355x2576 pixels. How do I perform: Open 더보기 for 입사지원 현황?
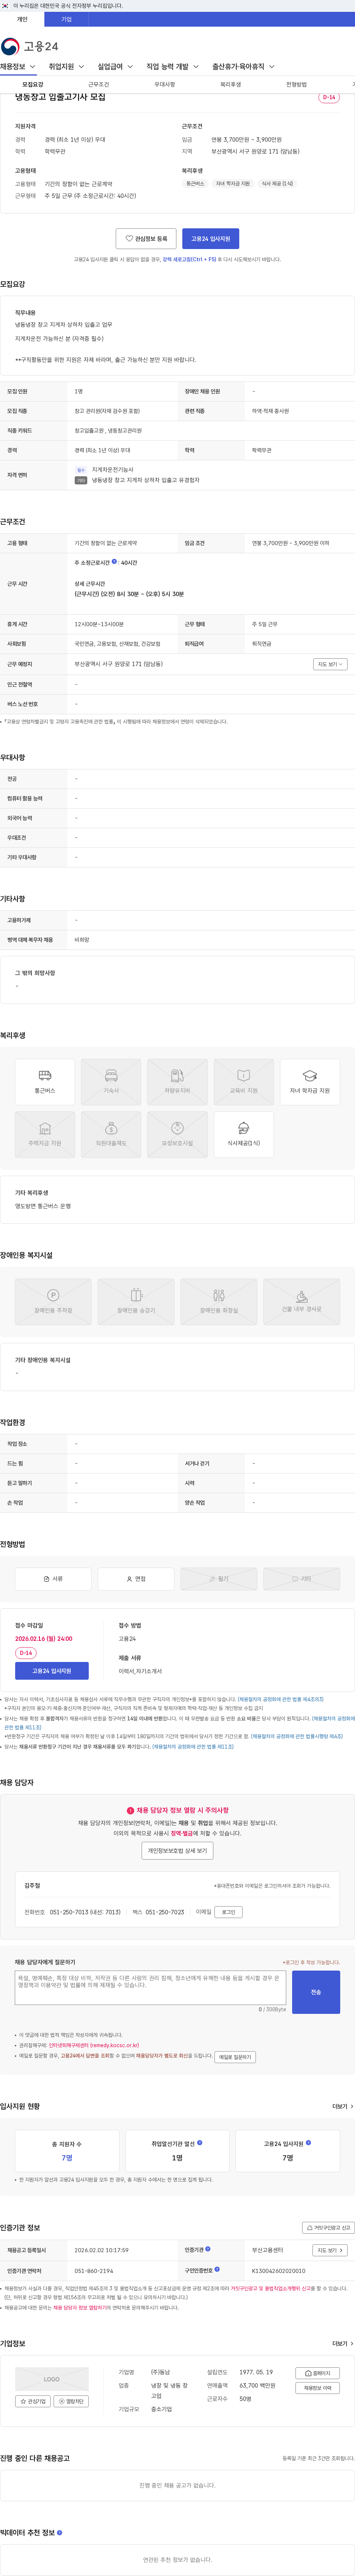[x=343, y=2106]
